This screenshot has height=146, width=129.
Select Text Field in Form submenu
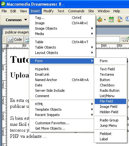110,69
